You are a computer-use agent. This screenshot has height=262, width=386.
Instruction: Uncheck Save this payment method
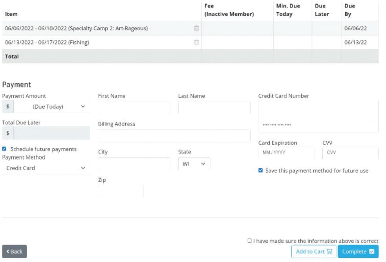tap(260, 170)
